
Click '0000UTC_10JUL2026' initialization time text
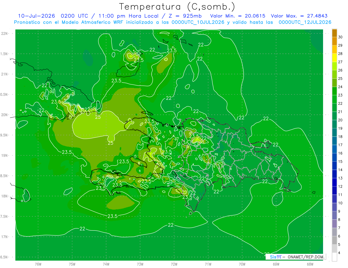tap(198, 22)
